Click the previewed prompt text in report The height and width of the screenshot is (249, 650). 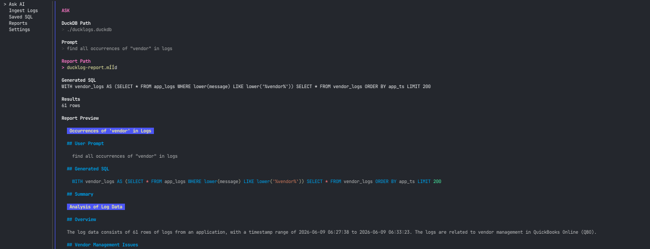pyautogui.click(x=125, y=156)
